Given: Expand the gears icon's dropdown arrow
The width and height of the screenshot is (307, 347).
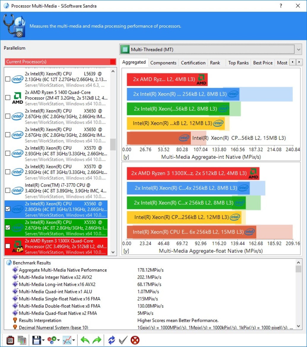Looking at the screenshot, I should click(58, 340).
